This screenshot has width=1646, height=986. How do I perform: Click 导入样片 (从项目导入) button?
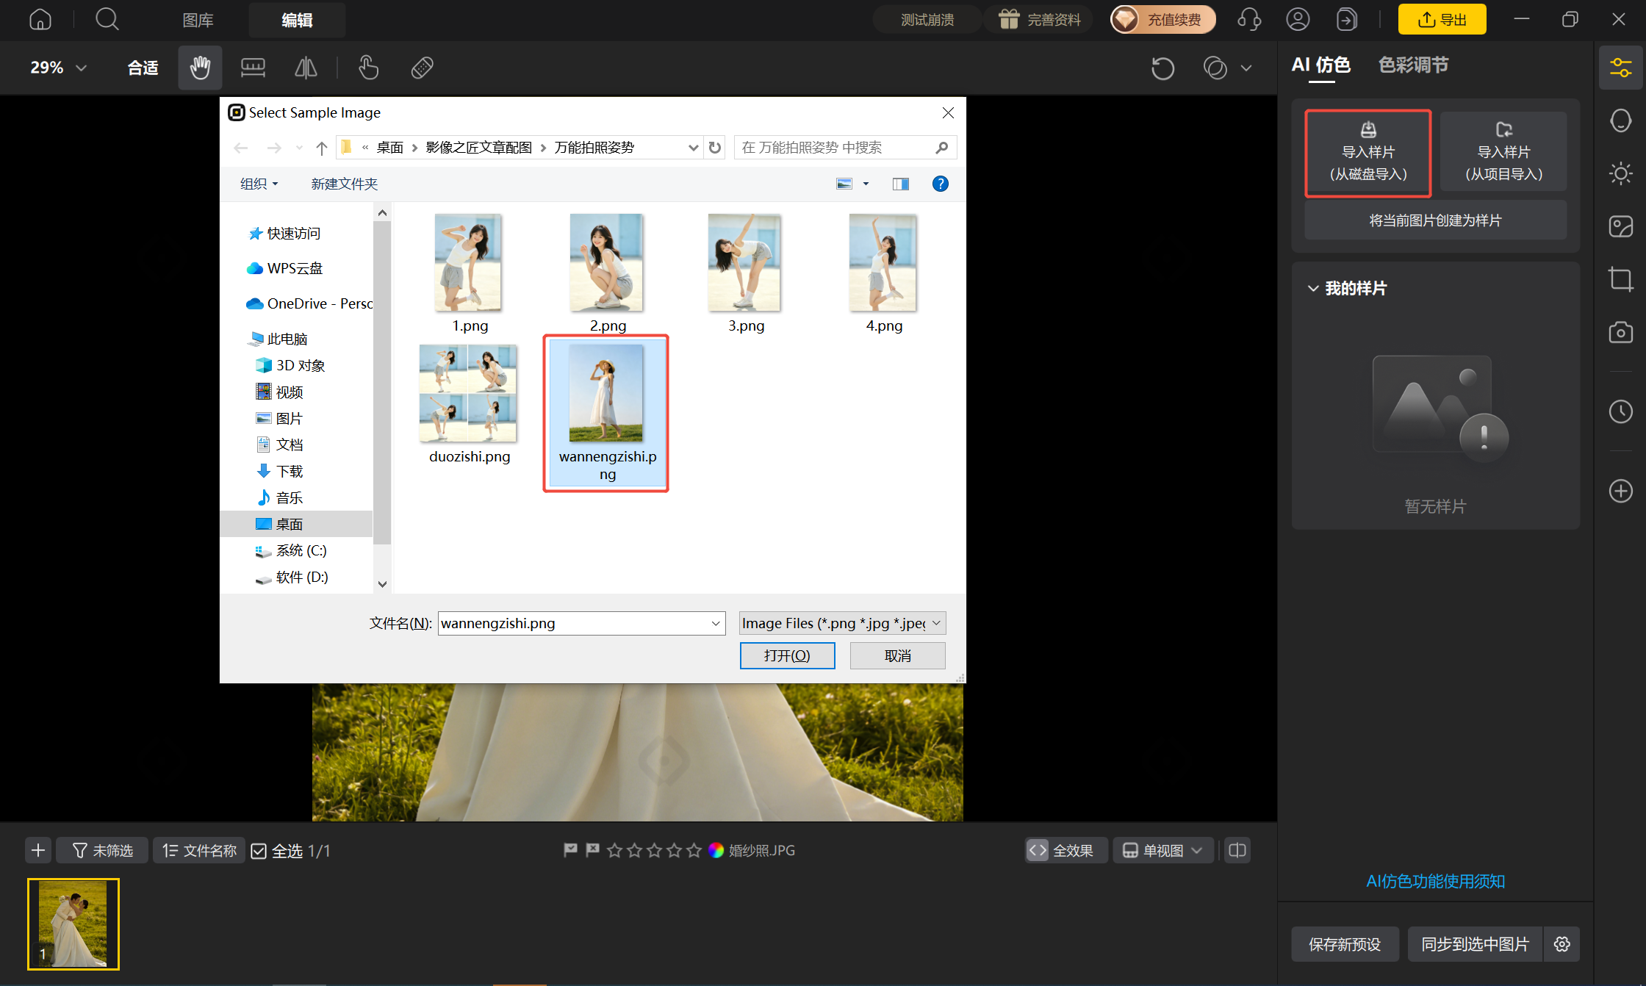(1503, 152)
